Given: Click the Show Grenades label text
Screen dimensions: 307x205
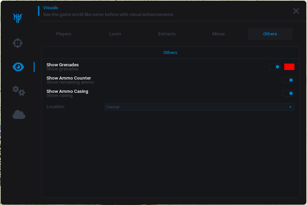Looking at the screenshot, I should click(x=62, y=65).
